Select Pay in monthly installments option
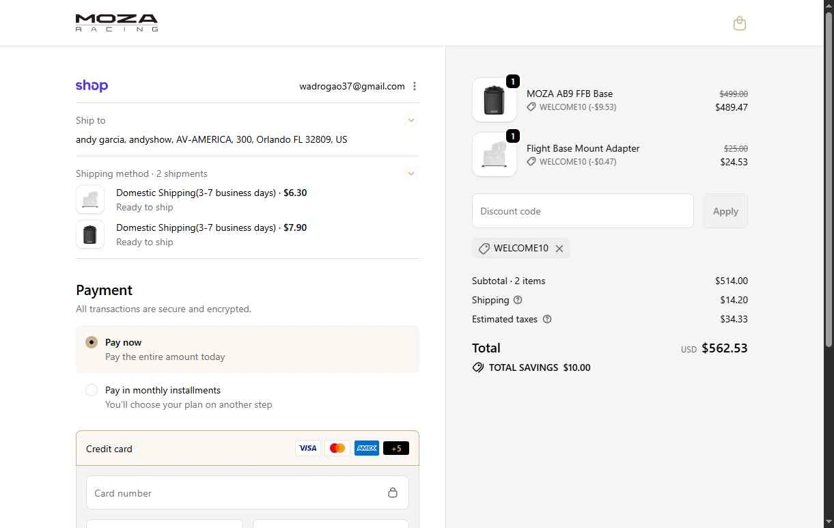Image resolution: width=834 pixels, height=528 pixels. (x=92, y=390)
